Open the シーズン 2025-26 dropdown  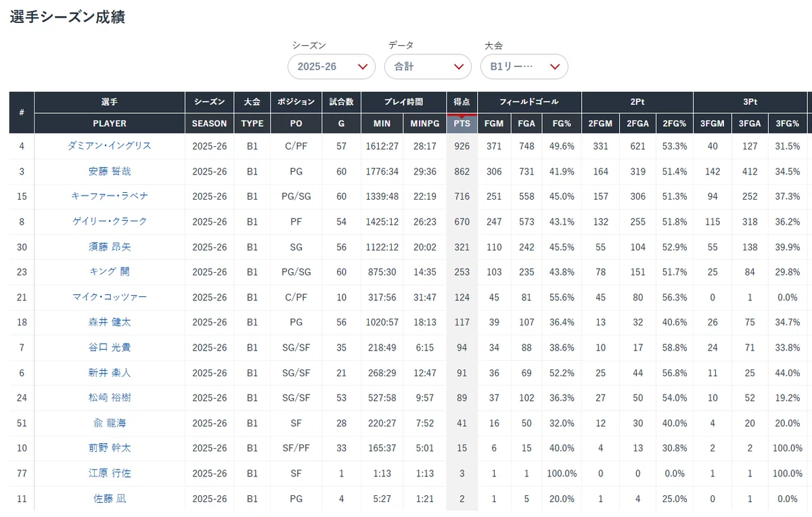(x=332, y=66)
